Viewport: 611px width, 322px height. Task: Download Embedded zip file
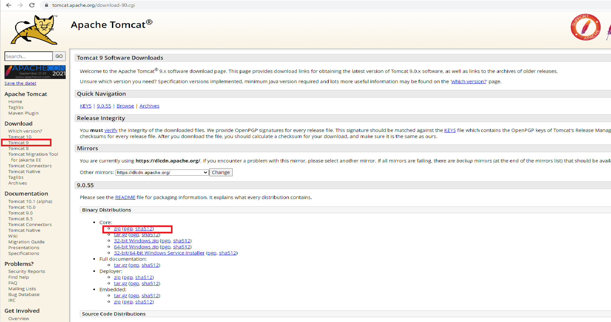117,302
